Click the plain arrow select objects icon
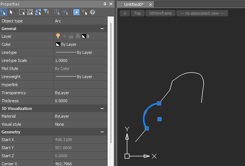Image resolution: width=245 pixels, height=166 pixels. (11, 12)
